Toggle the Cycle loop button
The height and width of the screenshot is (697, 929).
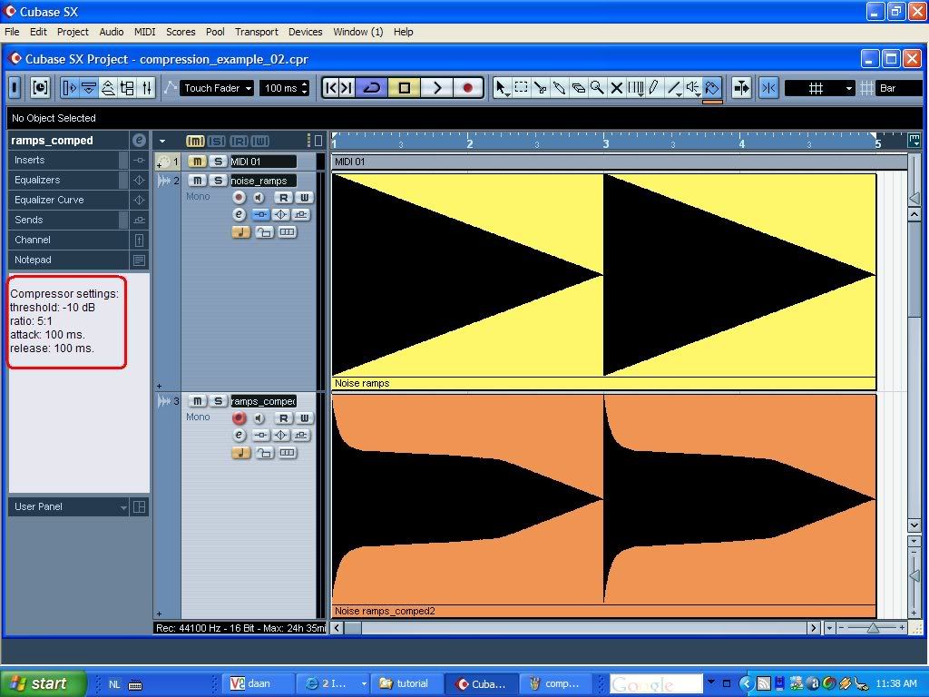371,88
